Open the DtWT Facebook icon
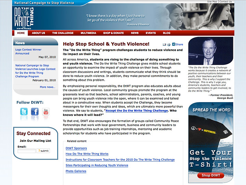The height and width of the screenshot is (185, 246). pos(35,112)
